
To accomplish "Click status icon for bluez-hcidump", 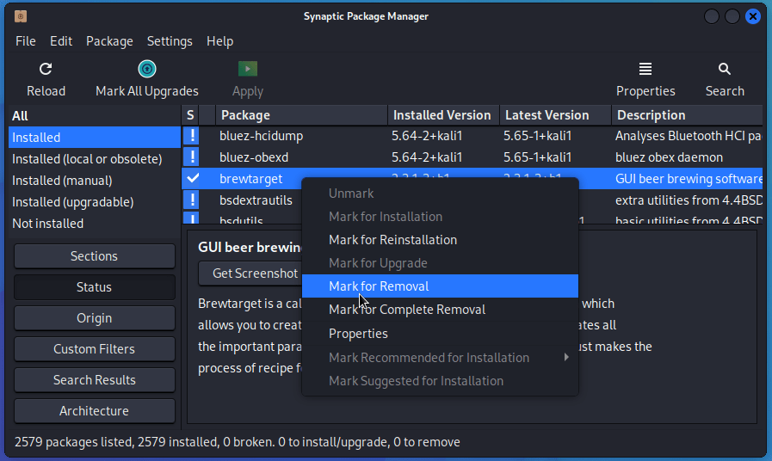I will [192, 136].
